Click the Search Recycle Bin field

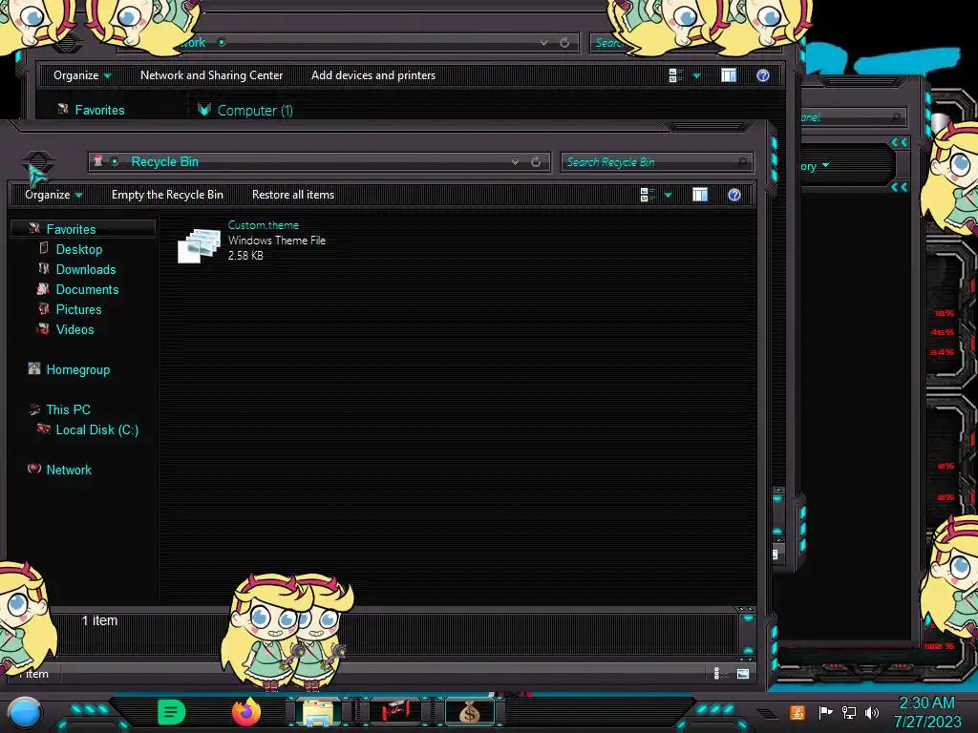[656, 162]
